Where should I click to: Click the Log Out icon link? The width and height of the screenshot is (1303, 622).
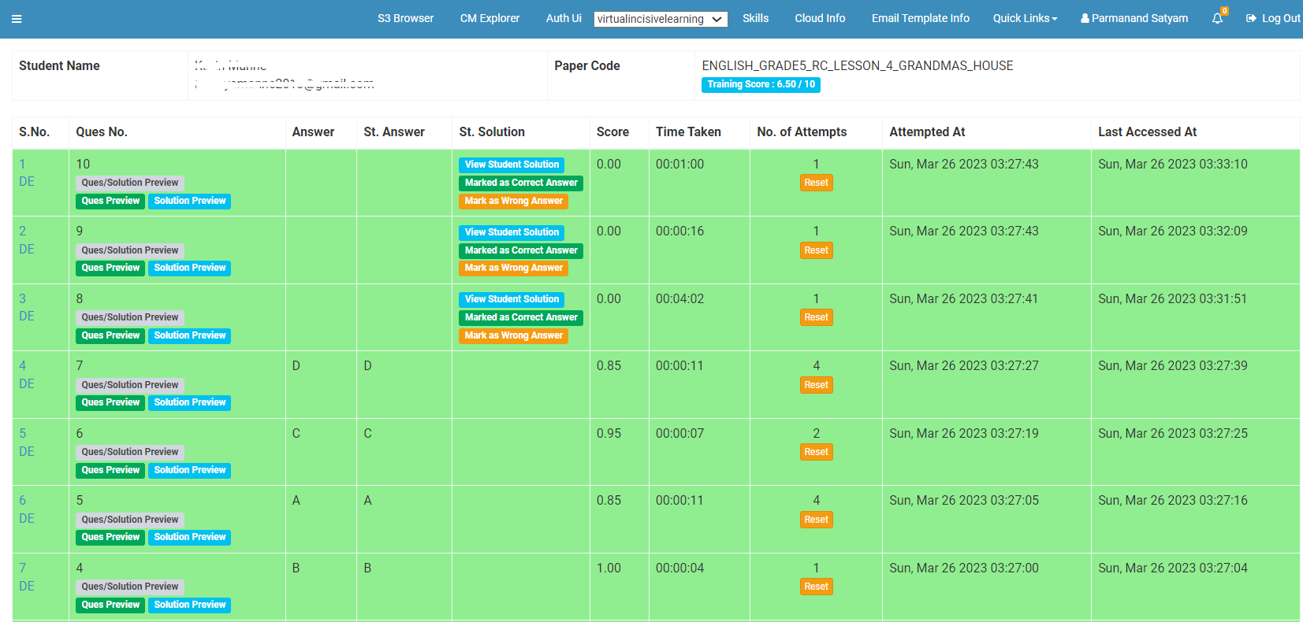[1272, 18]
